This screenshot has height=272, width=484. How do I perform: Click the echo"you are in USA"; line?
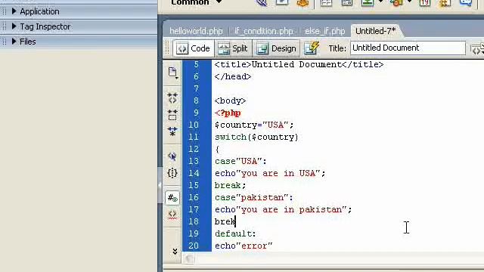pyautogui.click(x=270, y=173)
